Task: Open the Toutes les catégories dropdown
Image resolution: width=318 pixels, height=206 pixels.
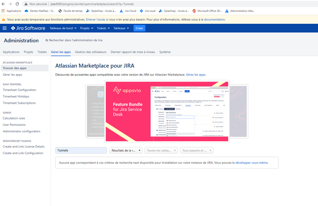Action: [161, 150]
